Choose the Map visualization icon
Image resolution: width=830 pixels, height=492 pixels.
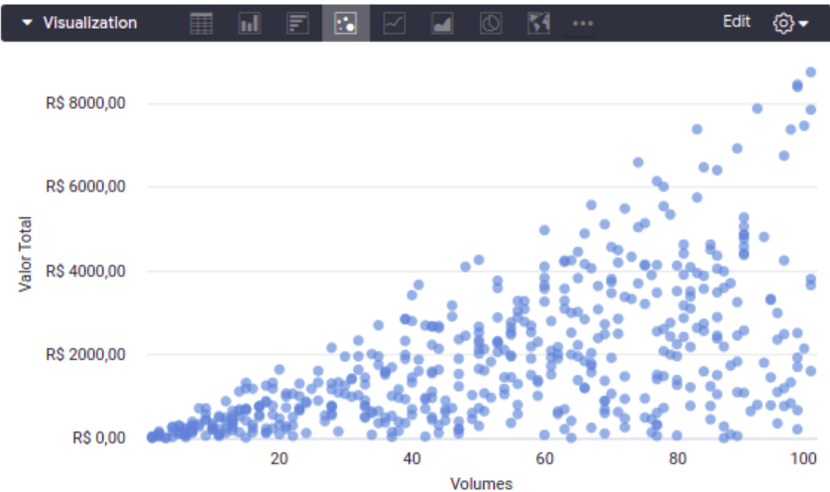538,23
